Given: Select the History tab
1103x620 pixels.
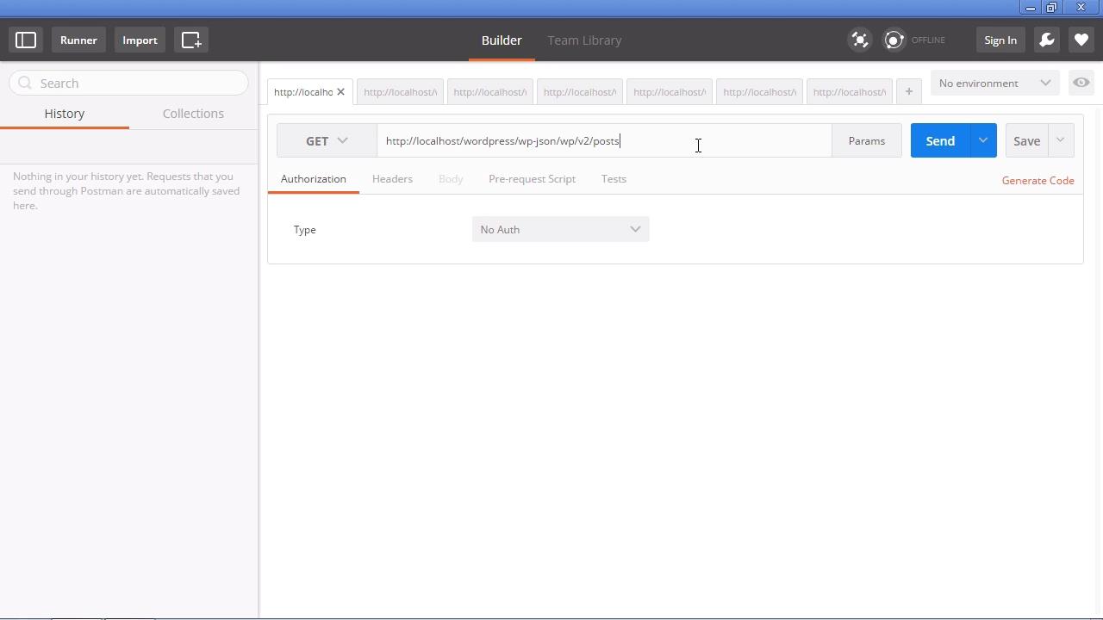Looking at the screenshot, I should tap(65, 114).
